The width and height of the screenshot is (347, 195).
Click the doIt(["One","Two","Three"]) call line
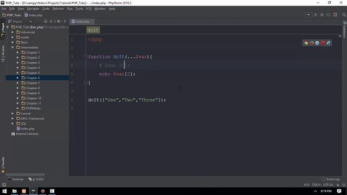click(x=127, y=100)
